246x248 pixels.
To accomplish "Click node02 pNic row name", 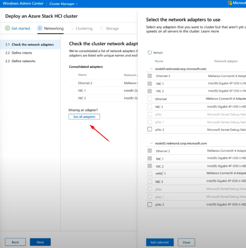I will coord(158,189).
